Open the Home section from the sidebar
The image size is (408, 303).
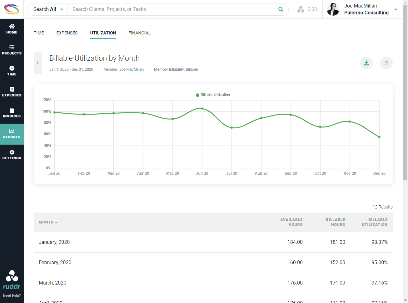[12, 29]
